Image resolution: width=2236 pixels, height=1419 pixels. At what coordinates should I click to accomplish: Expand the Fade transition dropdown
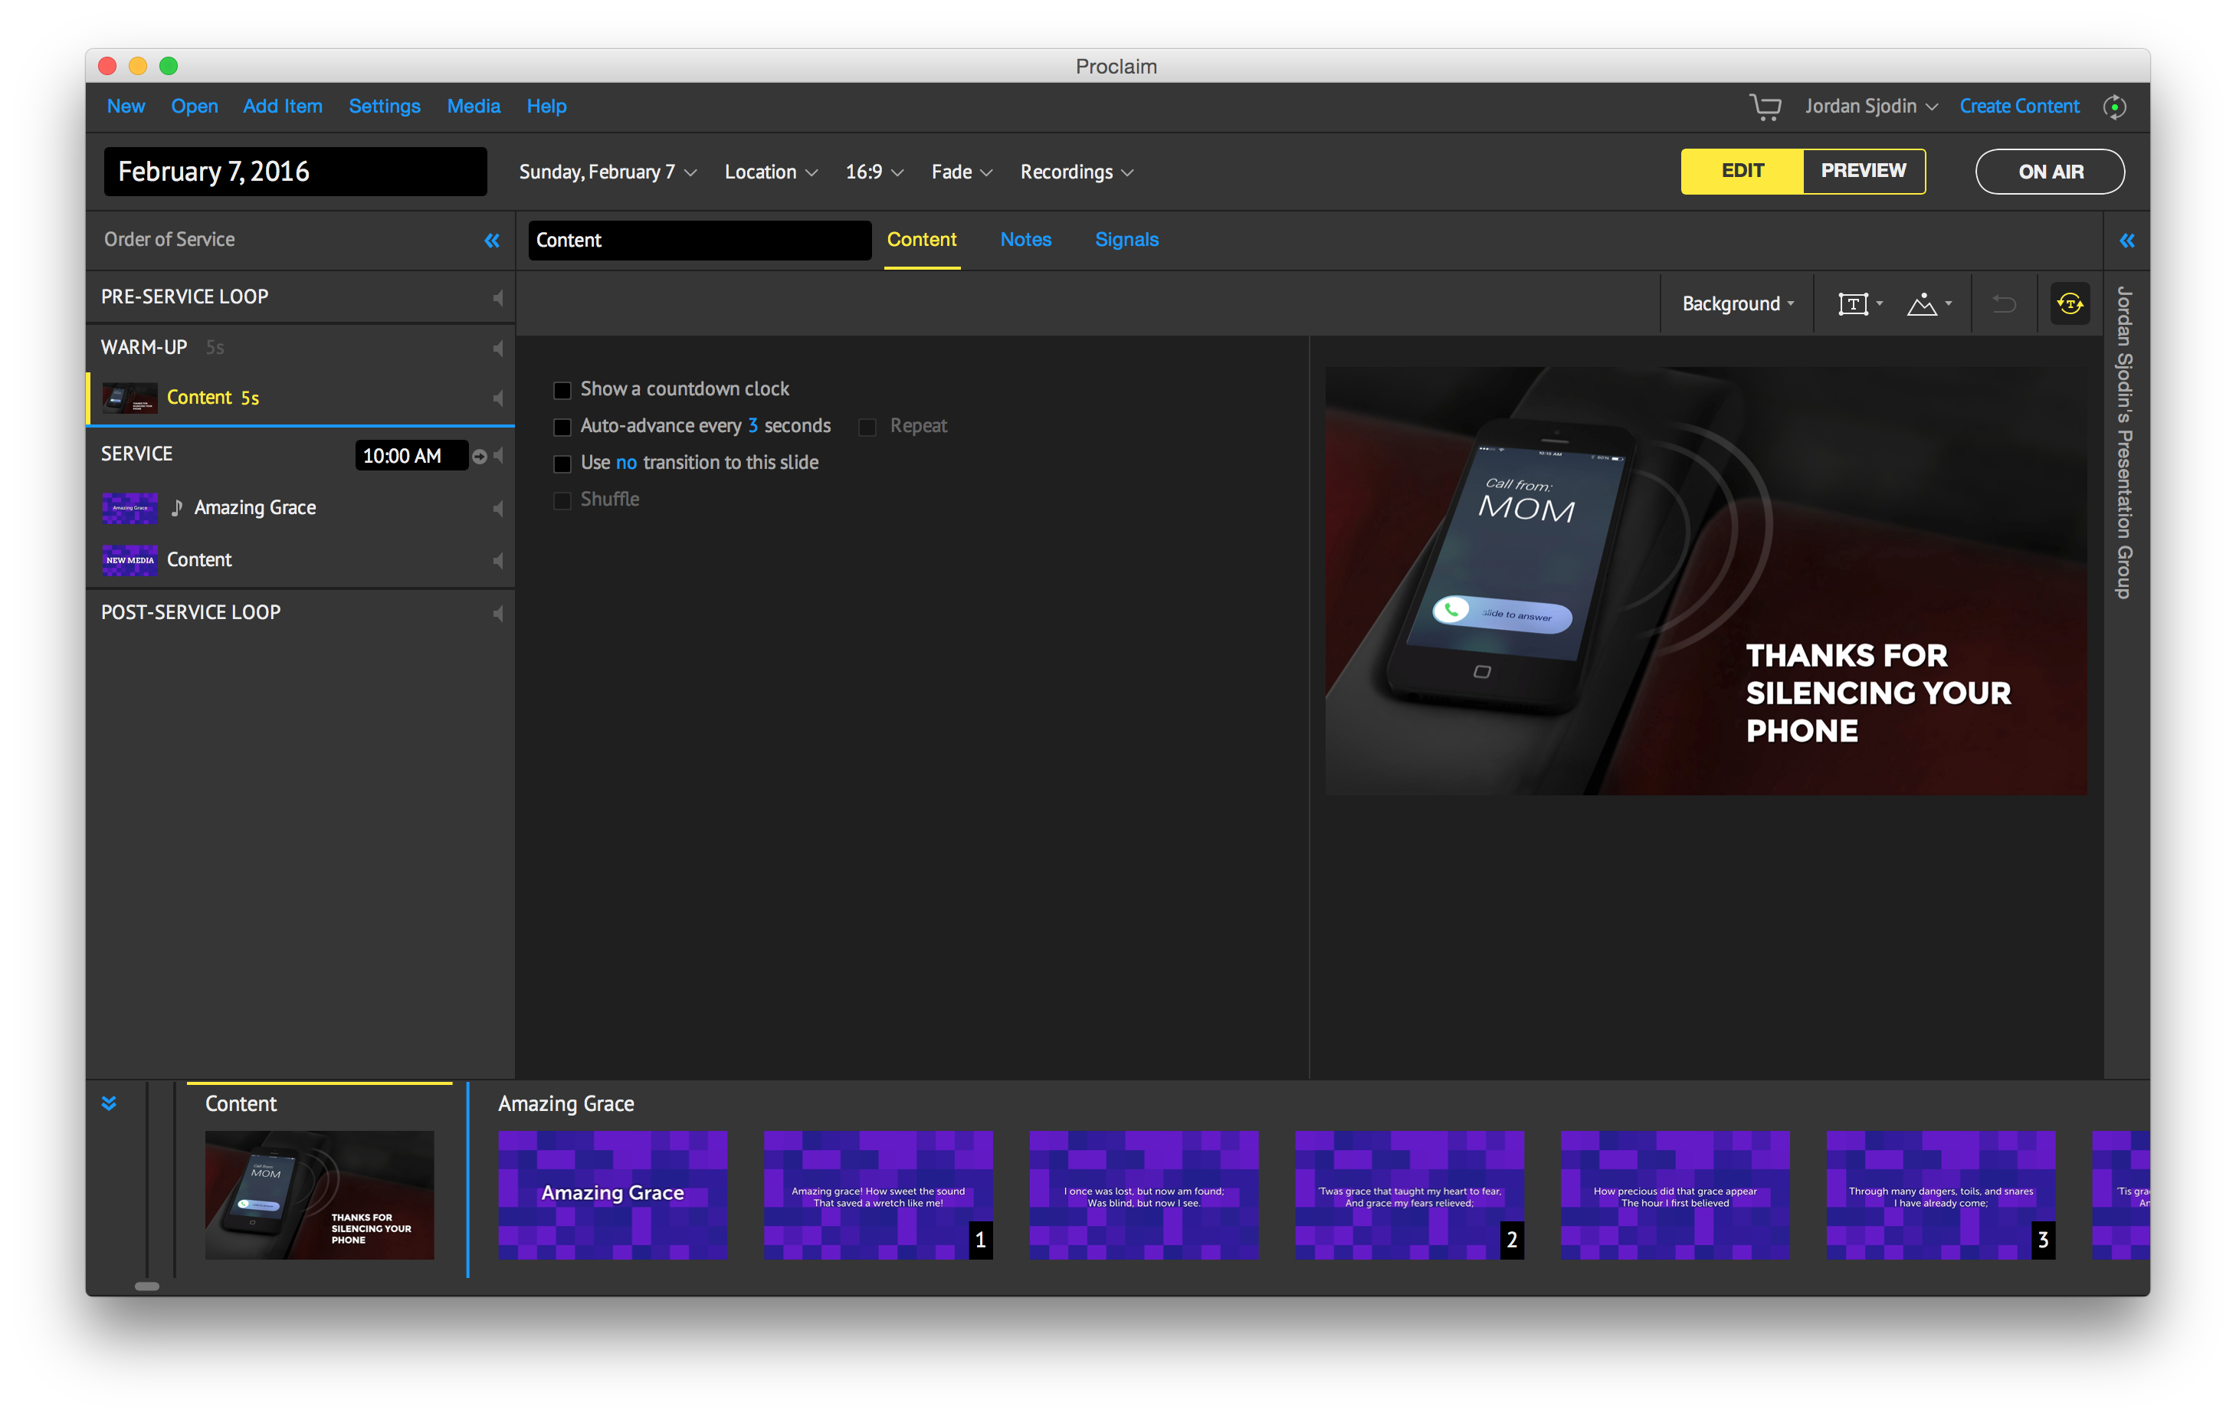(x=961, y=172)
